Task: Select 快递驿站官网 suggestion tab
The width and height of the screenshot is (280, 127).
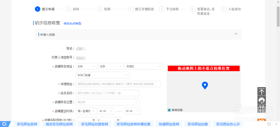Action: point(169,124)
